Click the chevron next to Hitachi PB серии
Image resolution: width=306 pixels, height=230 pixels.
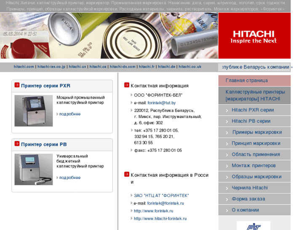pos(227,122)
